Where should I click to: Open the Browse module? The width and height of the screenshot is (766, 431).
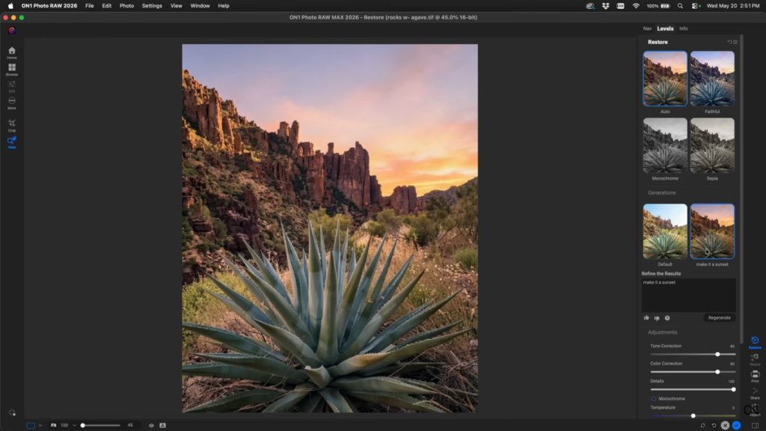(x=12, y=70)
